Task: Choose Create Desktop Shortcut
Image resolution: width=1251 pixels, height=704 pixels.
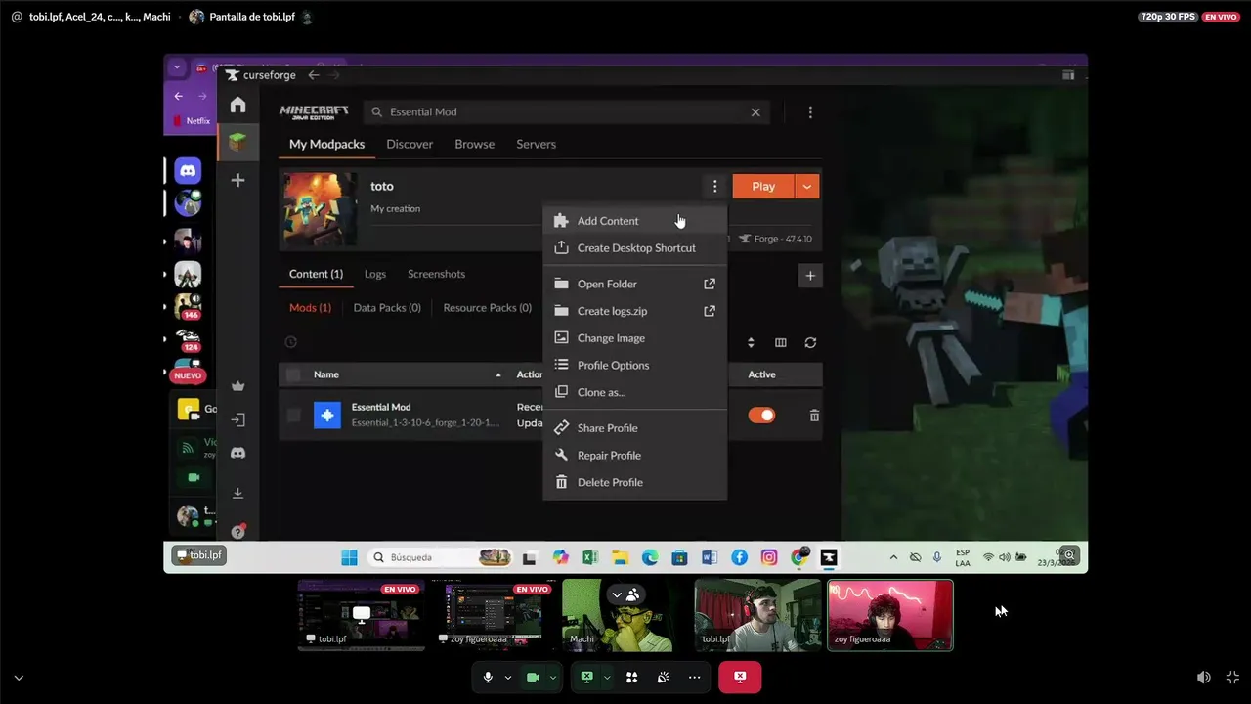Action: [x=635, y=248]
